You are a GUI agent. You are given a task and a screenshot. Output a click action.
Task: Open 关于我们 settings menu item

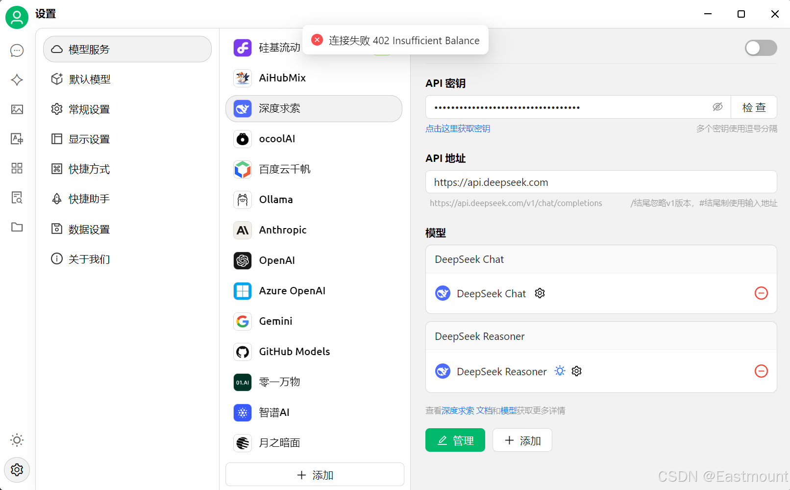[127, 259]
